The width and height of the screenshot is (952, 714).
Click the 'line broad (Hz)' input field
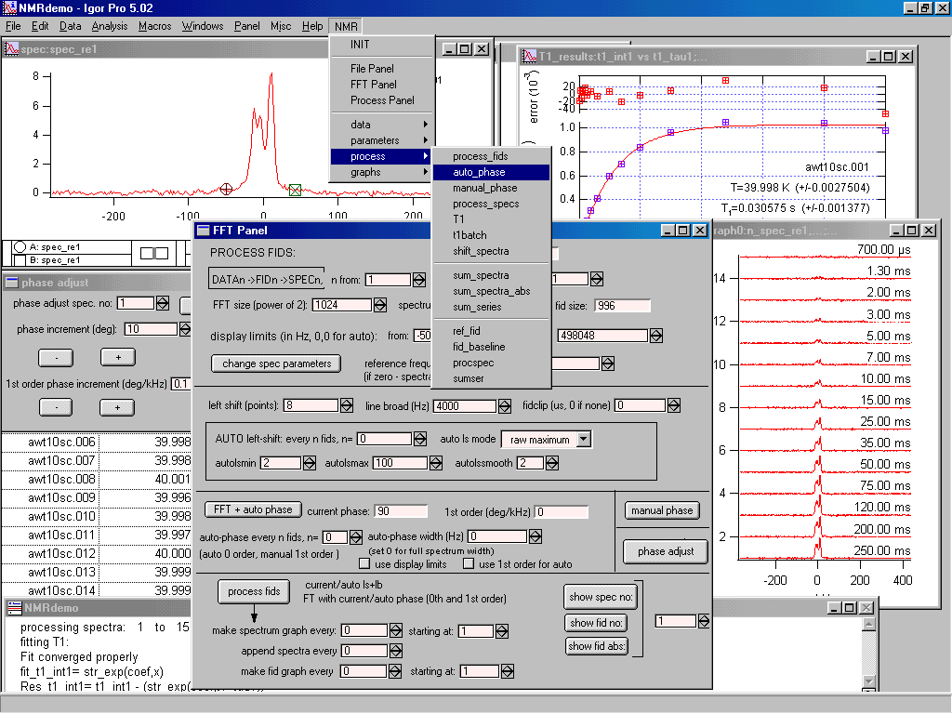[x=464, y=406]
